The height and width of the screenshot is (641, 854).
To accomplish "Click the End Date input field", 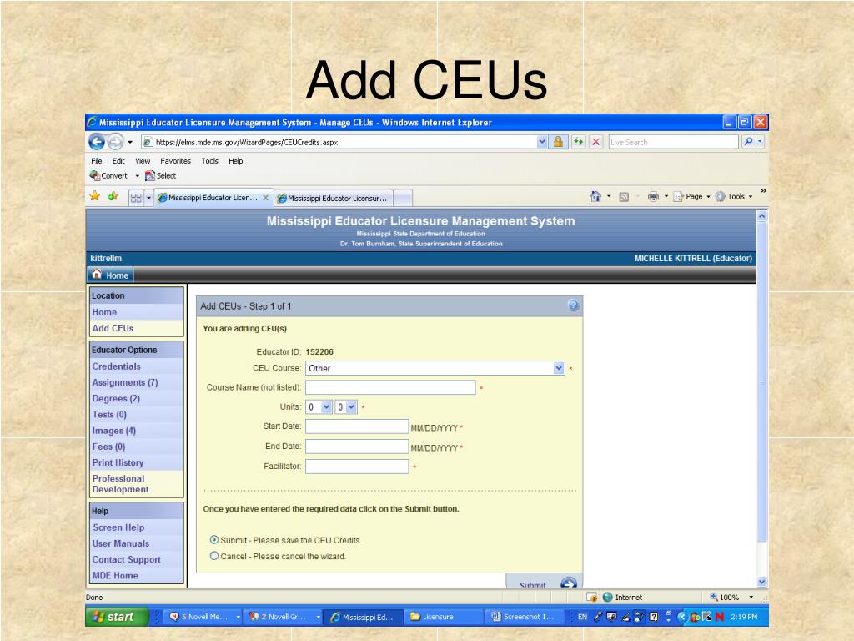I will (357, 447).
